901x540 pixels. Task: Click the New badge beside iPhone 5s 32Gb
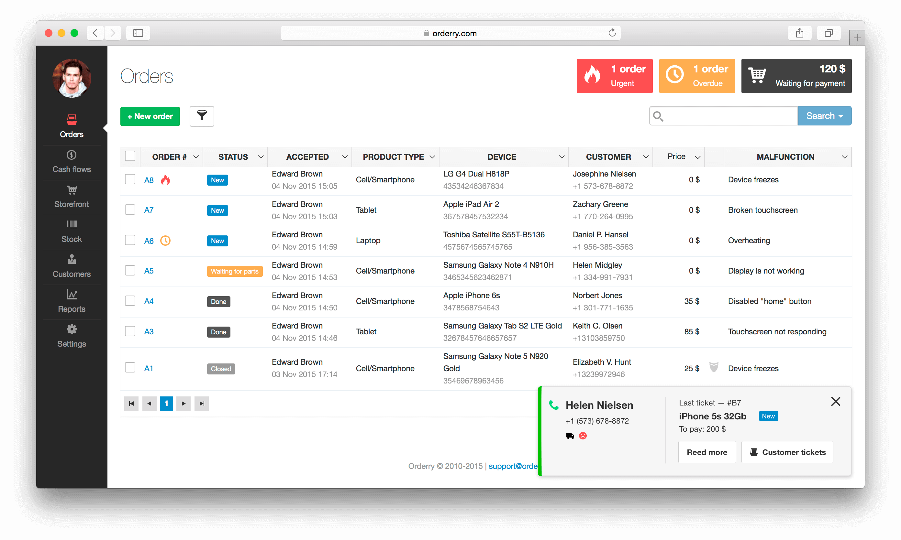[x=768, y=416]
